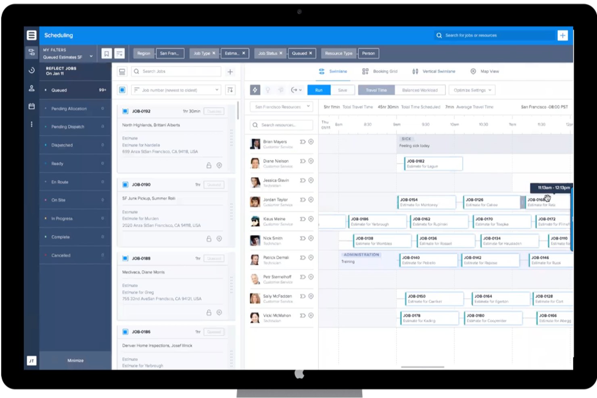Open the history clock icon in sidebar
597x398 pixels.
tap(31, 70)
